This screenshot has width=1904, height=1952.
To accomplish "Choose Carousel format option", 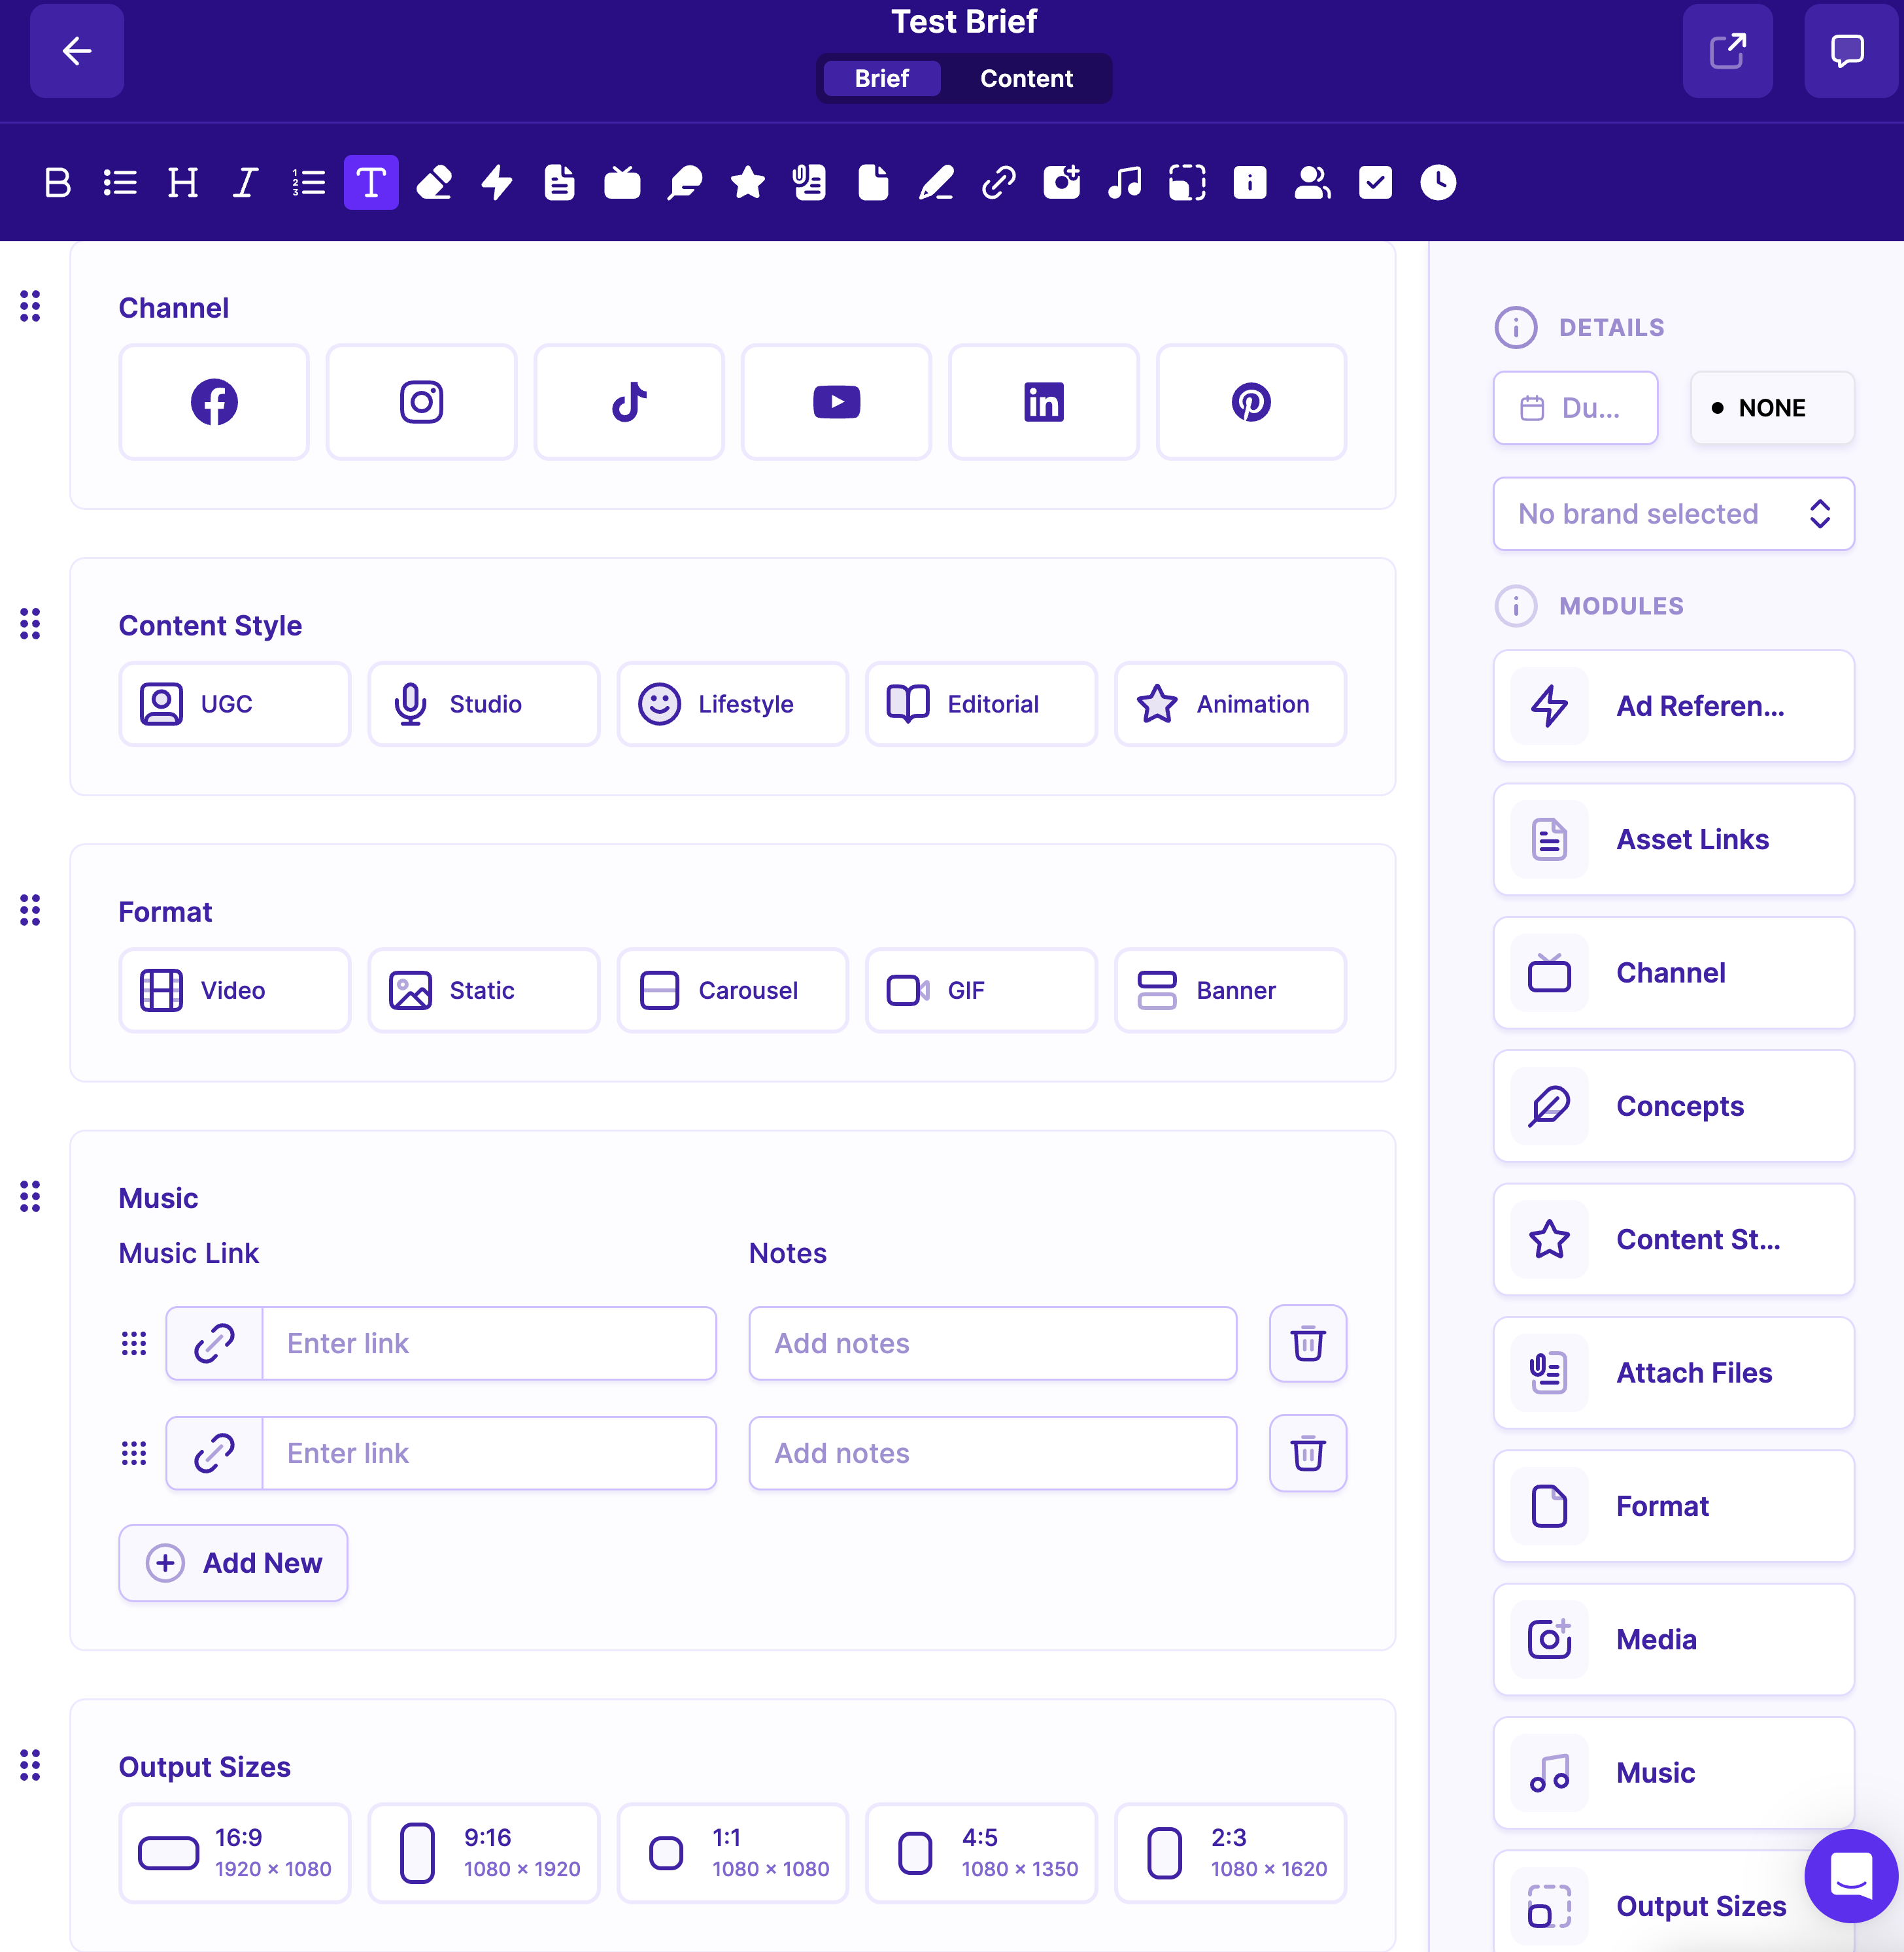I will pyautogui.click(x=732, y=990).
